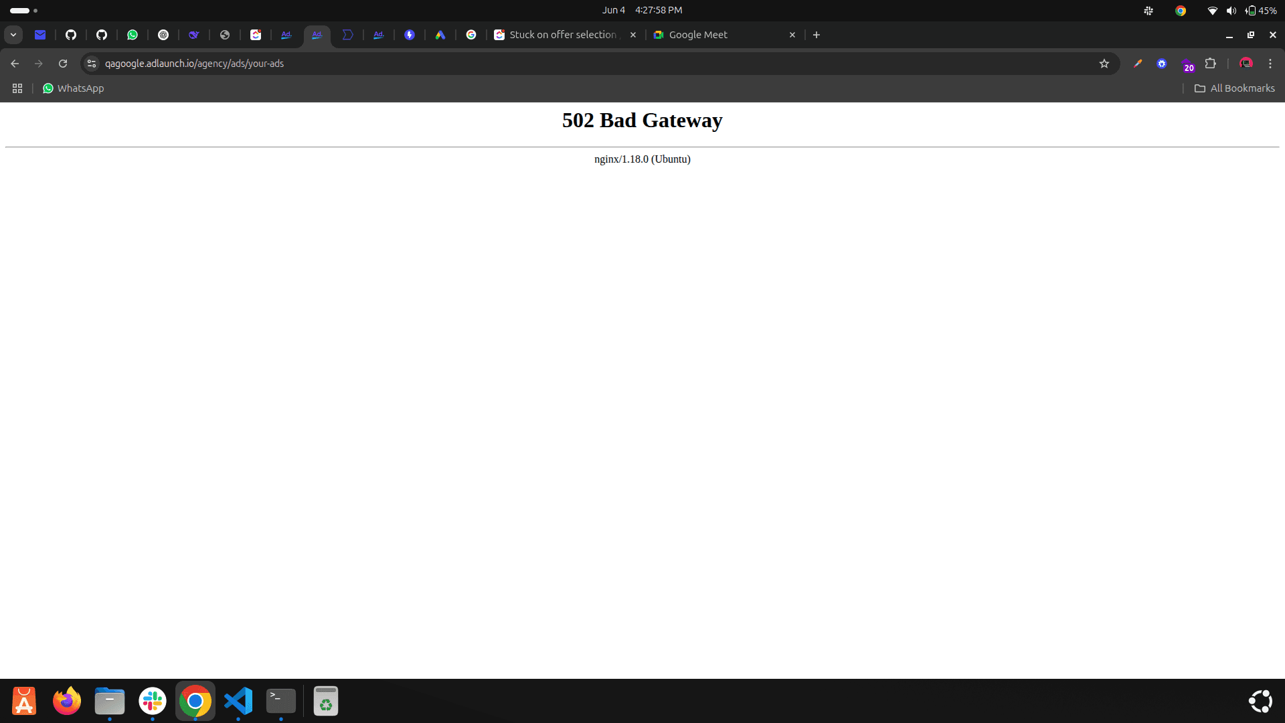Screen dimensions: 1285x723
Task: Click the '502 Bad Gateway' heading
Action: coord(642,120)
